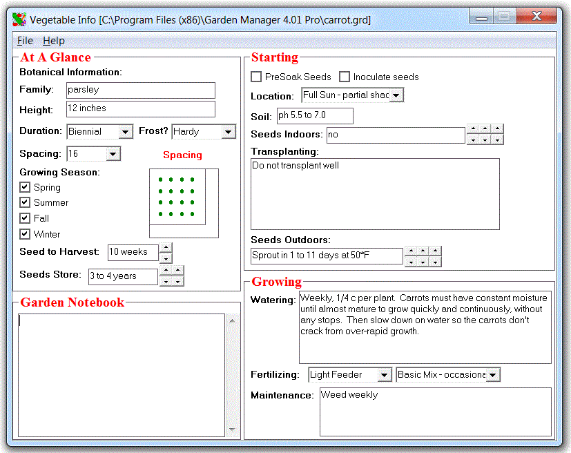Click the red Spacing label above the diagram

pos(182,155)
